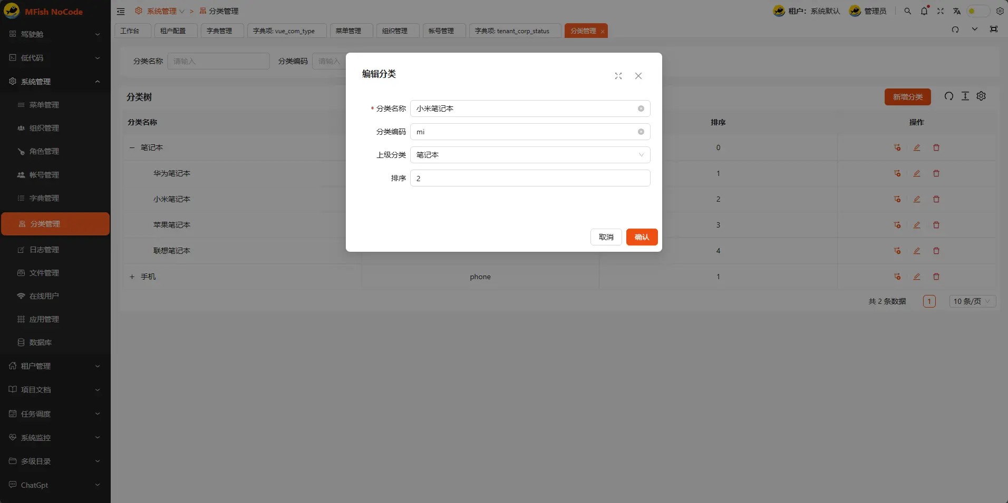The width and height of the screenshot is (1008, 503).
Task: Toggle the fullscreen icon in the header
Action: coord(941,11)
